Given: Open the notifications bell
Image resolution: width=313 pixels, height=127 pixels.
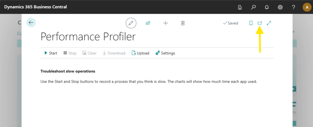Looking at the screenshot, I should [266, 7].
